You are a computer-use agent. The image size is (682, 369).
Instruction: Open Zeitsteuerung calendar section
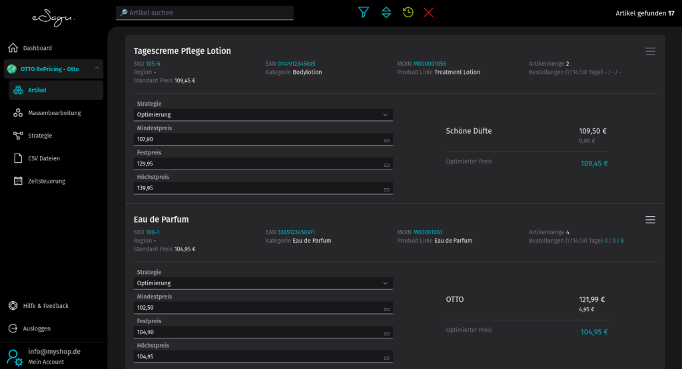tap(47, 181)
